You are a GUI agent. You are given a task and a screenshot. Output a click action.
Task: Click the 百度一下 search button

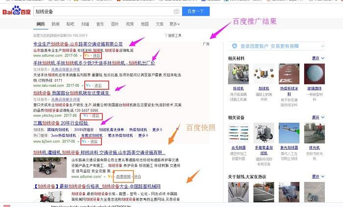pyautogui.click(x=196, y=11)
